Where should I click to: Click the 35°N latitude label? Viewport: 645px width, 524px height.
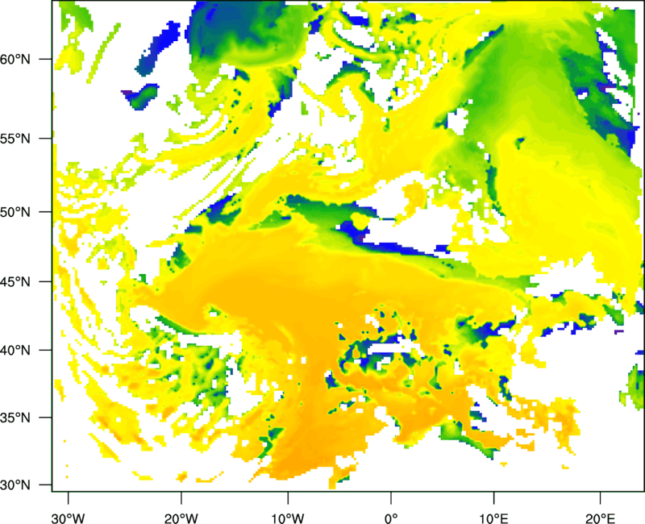click(x=15, y=418)
